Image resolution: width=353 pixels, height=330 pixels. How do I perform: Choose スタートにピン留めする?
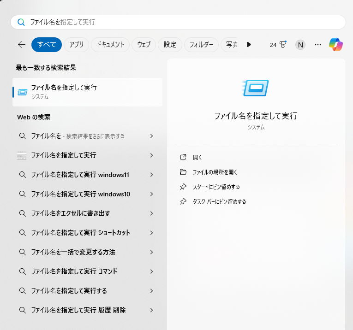pyautogui.click(x=216, y=187)
